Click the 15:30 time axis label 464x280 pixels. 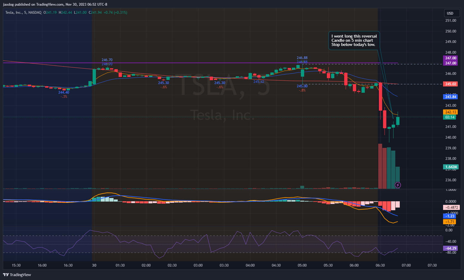pos(16,265)
